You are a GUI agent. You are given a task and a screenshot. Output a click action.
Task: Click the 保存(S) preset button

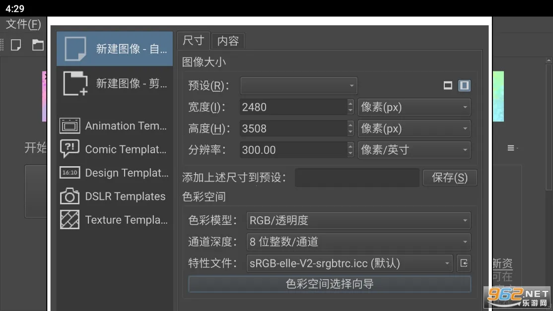point(450,178)
